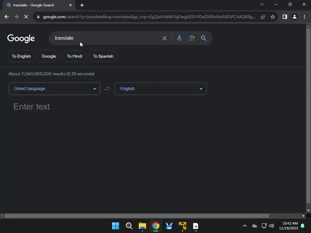This screenshot has height=233, width=311.
Task: Click the scroll right arrow
Action: [x=303, y=216]
